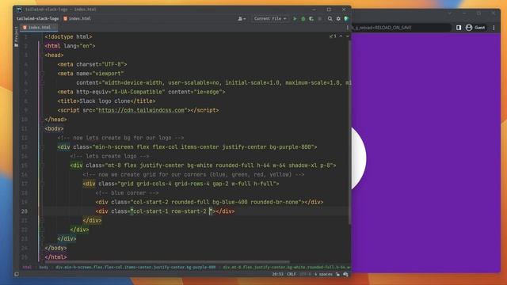
Task: Toggle the tool window buttons icon at bottom left
Action: [x=17, y=274]
